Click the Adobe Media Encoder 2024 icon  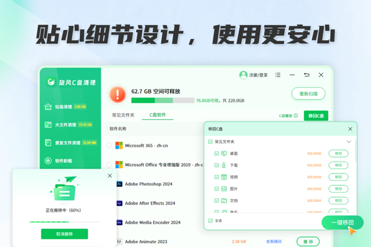click(x=119, y=222)
